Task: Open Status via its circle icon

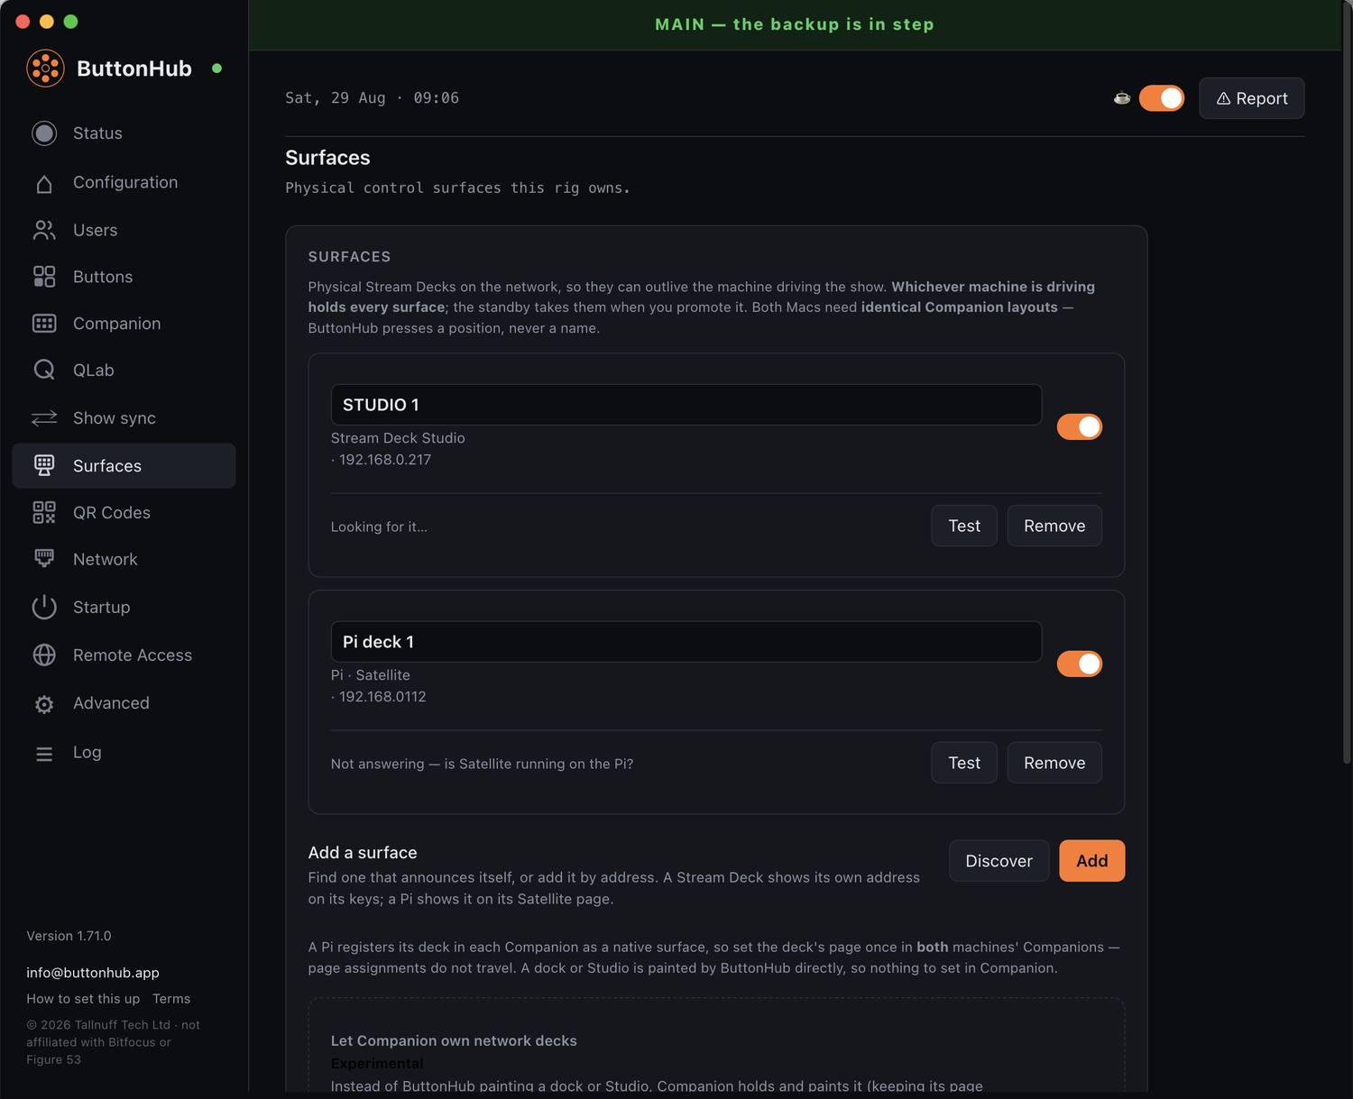Action: (44, 133)
